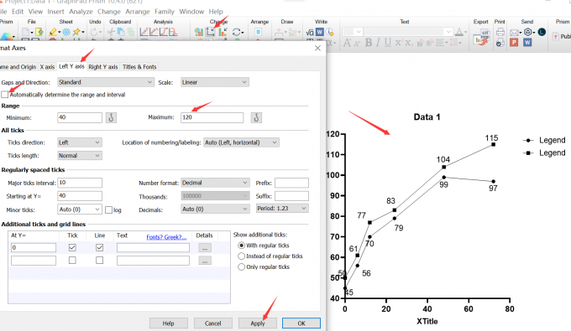Click the Print printer icon
Screen dimensions: 571x331
[500, 32]
